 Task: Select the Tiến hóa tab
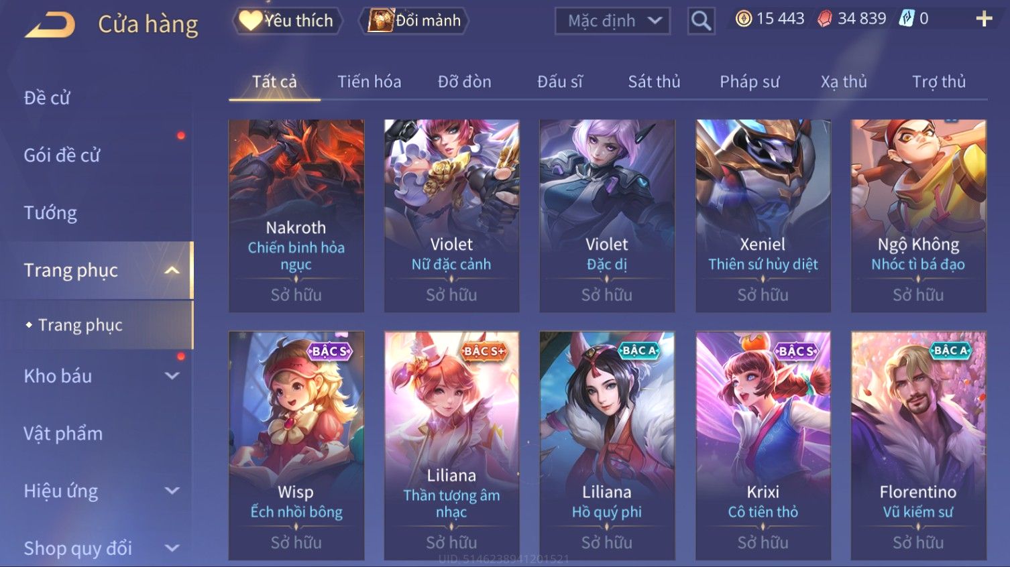(370, 82)
